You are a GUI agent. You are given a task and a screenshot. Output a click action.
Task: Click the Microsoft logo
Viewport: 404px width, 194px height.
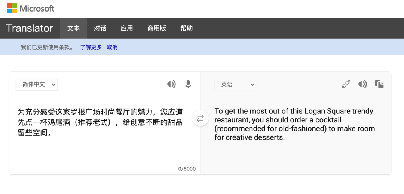pos(31,9)
